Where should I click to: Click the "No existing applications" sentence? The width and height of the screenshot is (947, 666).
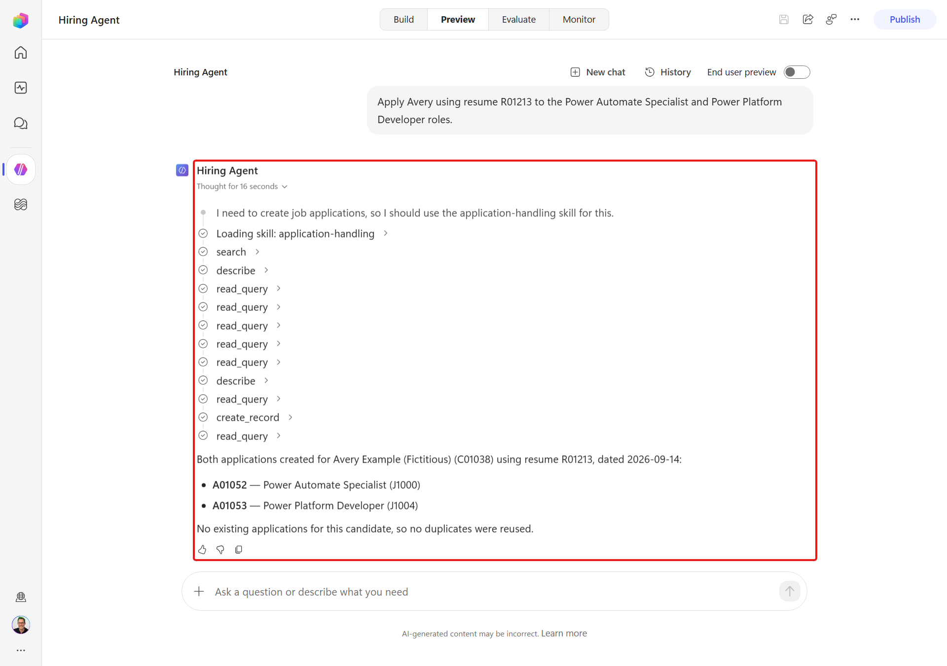point(365,529)
